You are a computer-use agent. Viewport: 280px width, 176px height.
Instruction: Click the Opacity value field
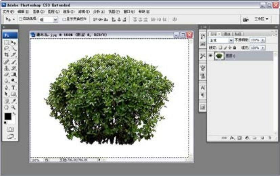point(255,40)
